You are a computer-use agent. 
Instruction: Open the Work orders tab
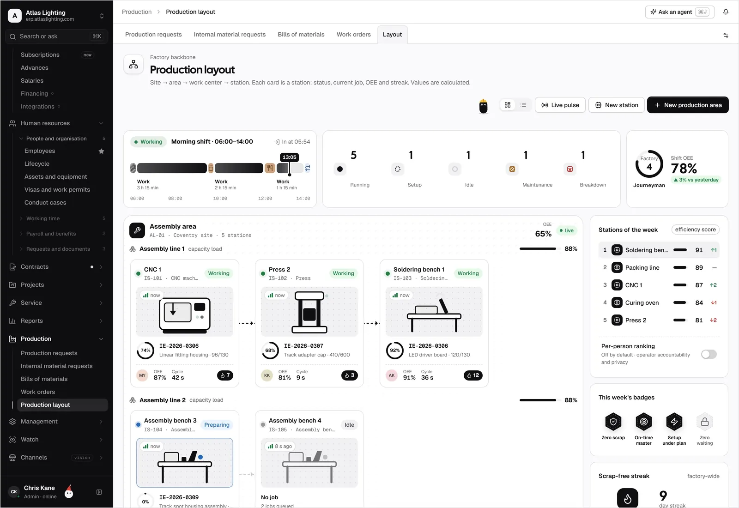[x=354, y=35]
